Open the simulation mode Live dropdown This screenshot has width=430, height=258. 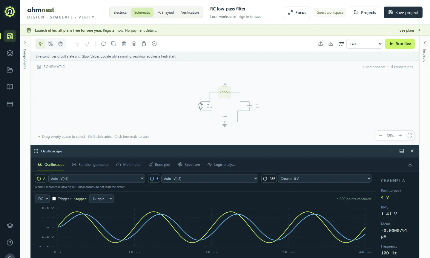pos(365,44)
